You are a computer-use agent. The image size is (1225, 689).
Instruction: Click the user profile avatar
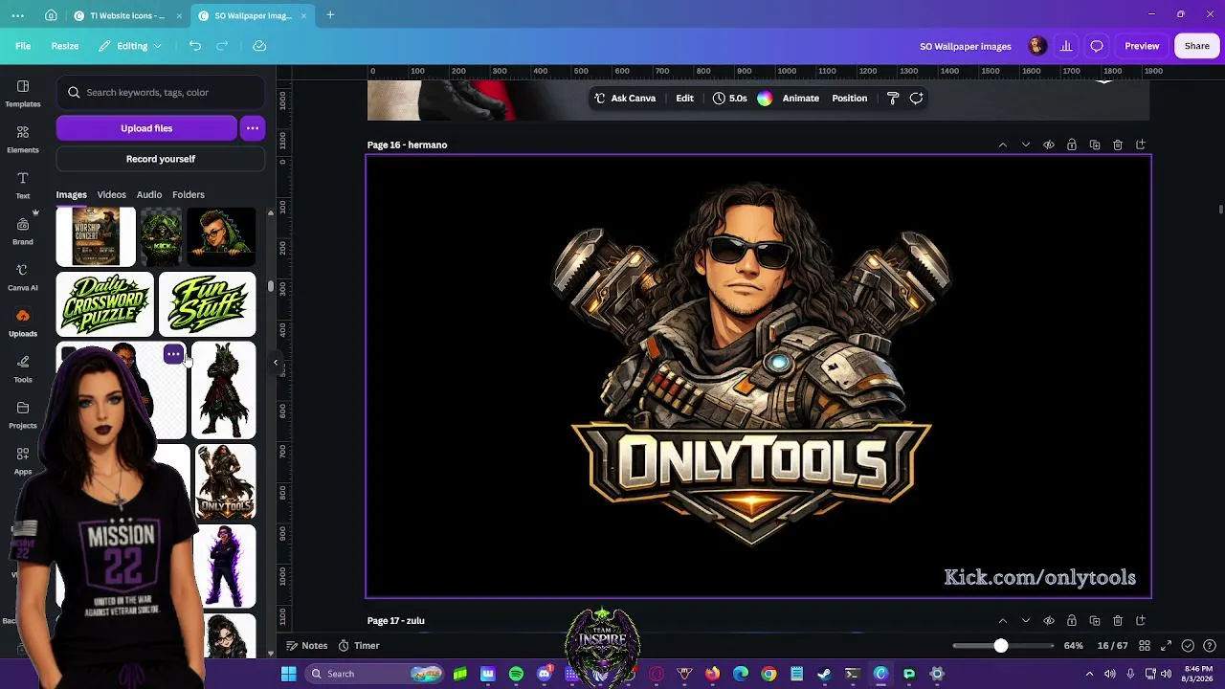click(x=1036, y=46)
